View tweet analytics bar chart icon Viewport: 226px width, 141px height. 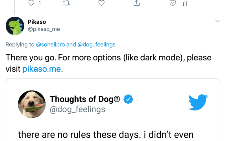click(185, 3)
